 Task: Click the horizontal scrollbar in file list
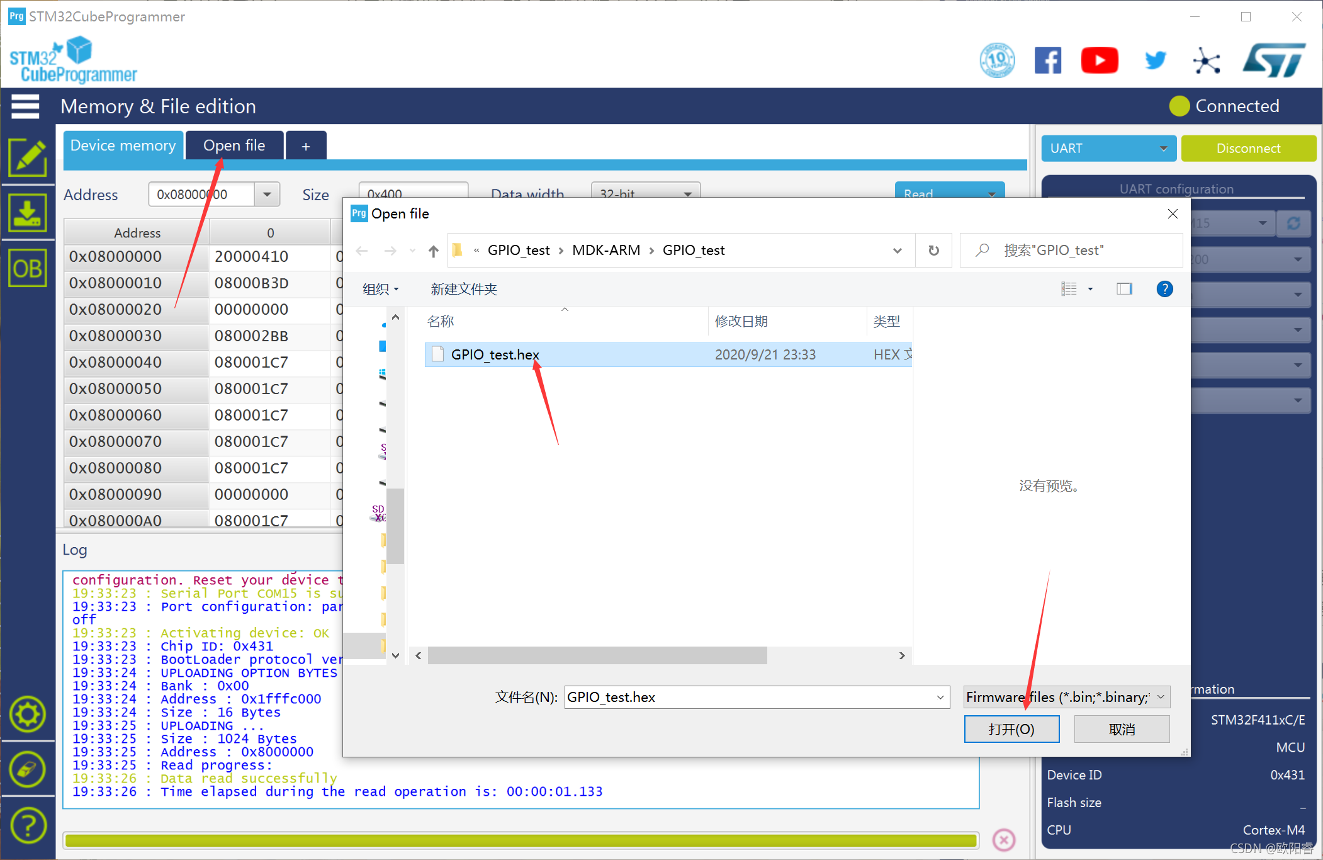click(x=597, y=655)
